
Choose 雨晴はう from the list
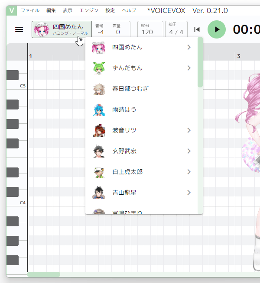click(141, 109)
